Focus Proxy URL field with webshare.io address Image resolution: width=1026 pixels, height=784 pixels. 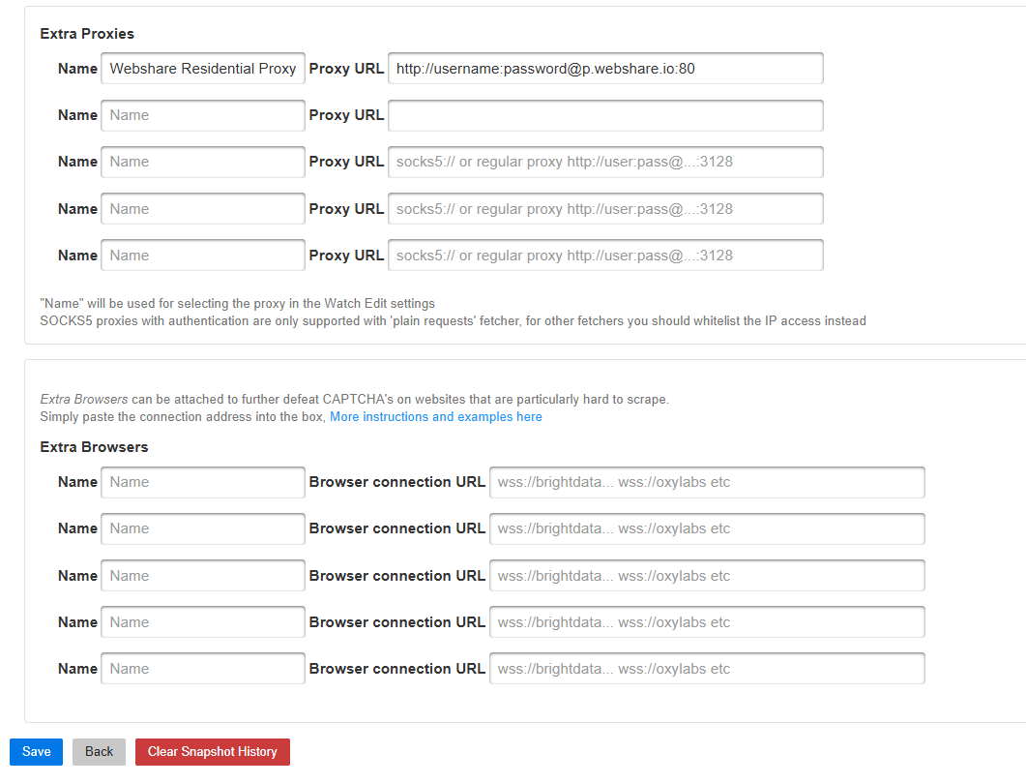(x=605, y=68)
